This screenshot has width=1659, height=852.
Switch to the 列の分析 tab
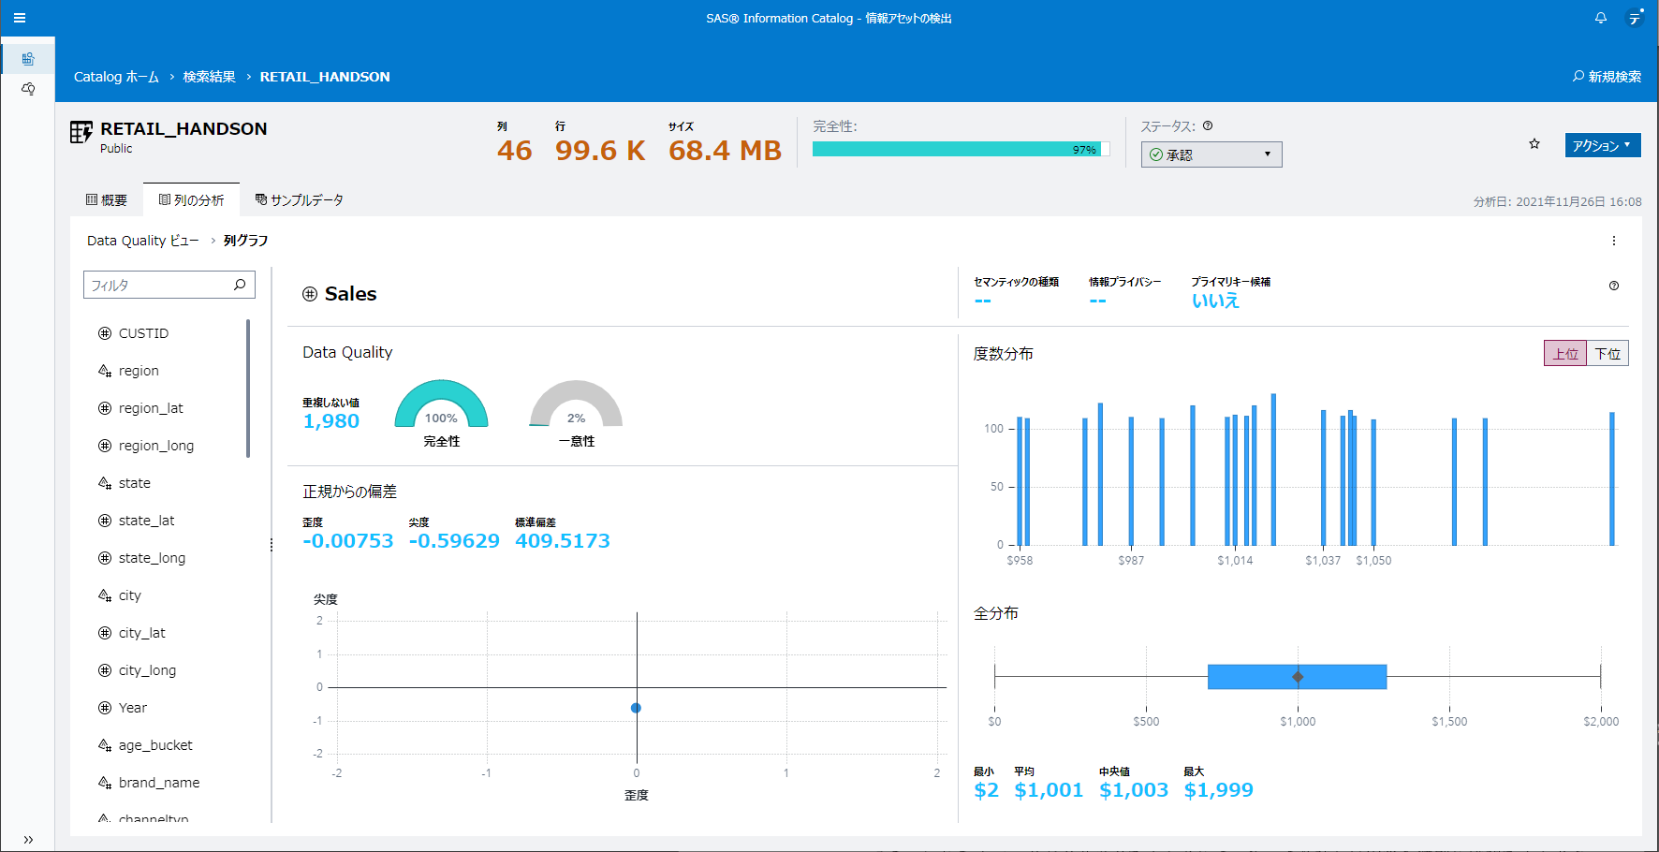192,199
